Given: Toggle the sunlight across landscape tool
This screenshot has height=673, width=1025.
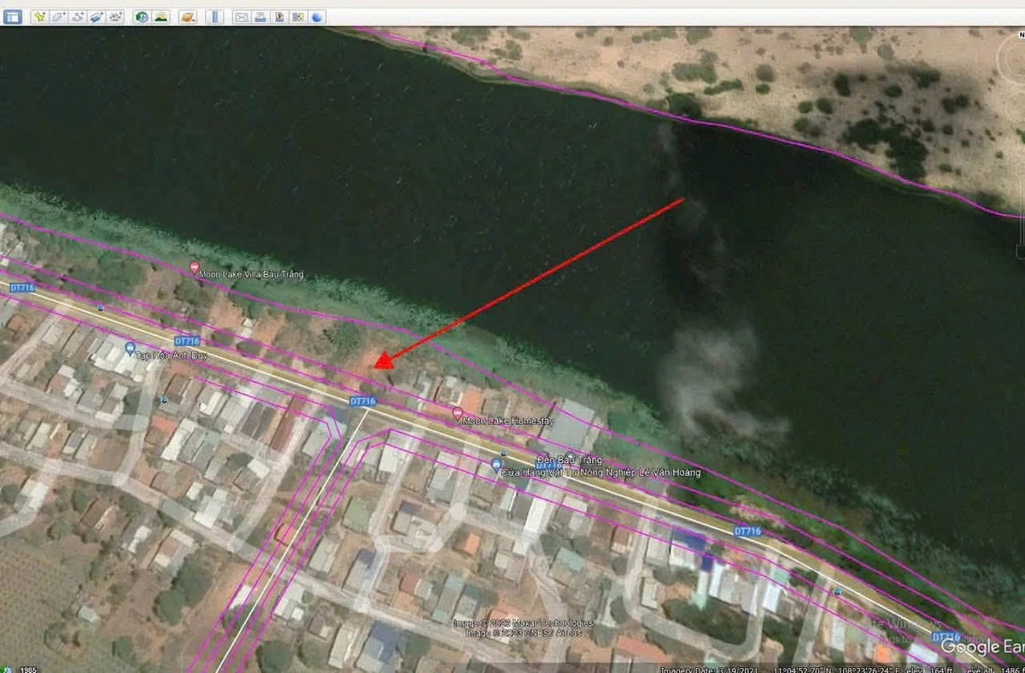Looking at the screenshot, I should coord(161,17).
